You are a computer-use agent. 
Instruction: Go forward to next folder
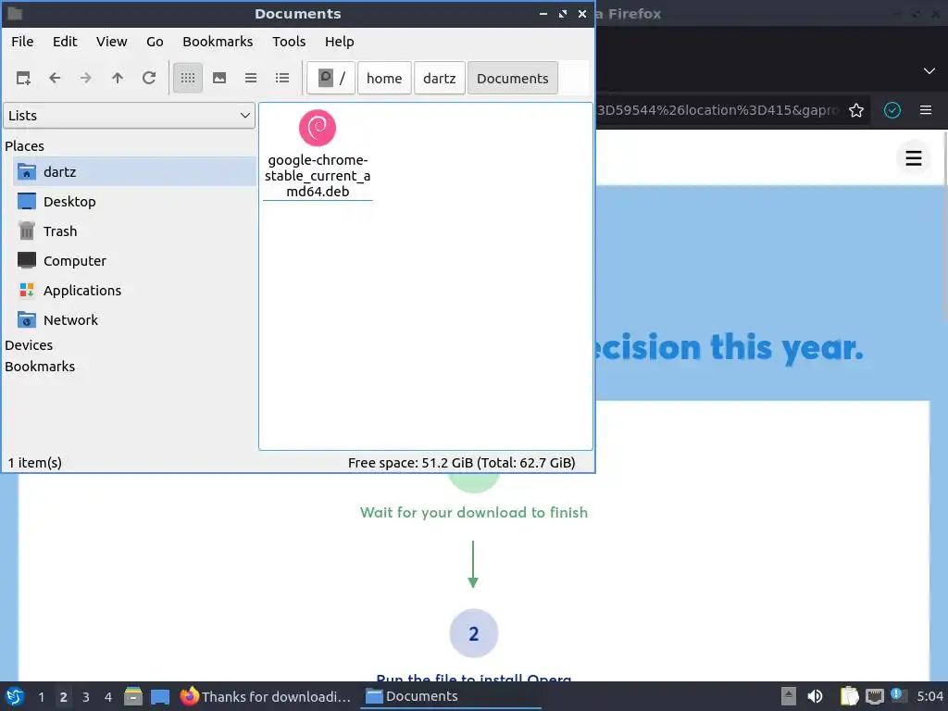86,78
